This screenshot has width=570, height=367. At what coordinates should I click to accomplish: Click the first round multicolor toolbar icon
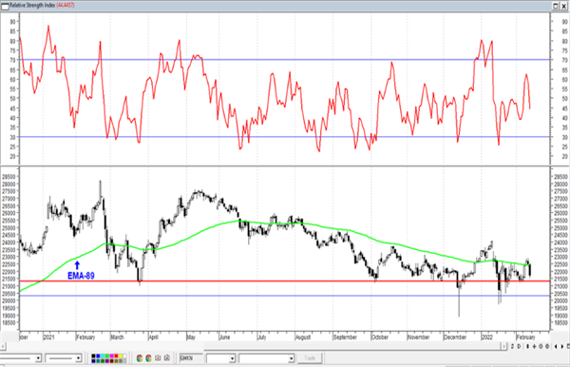click(x=140, y=358)
